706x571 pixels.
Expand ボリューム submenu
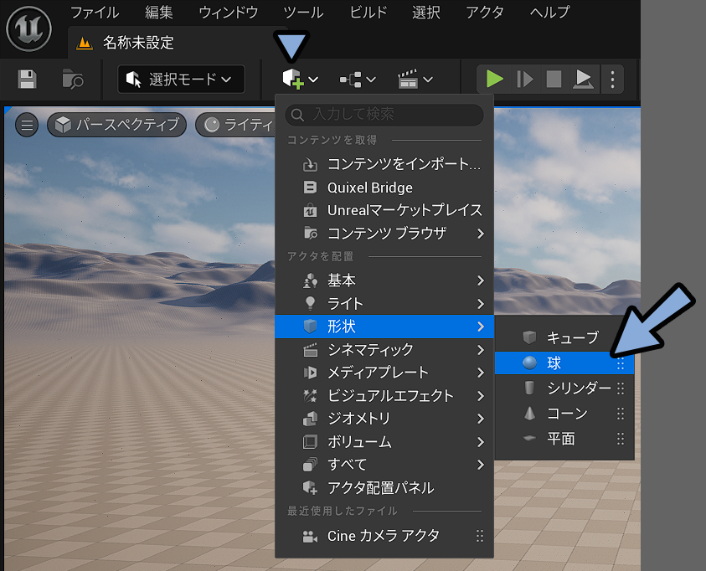pyautogui.click(x=384, y=442)
